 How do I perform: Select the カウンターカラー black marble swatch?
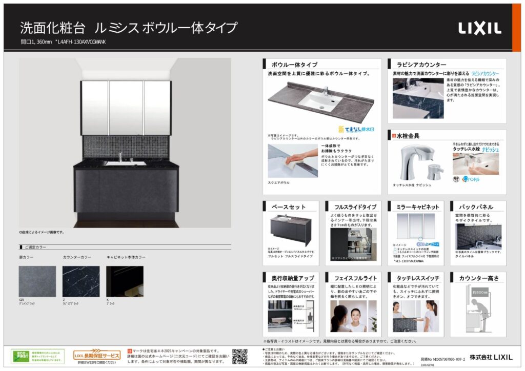pyautogui.click(x=81, y=281)
